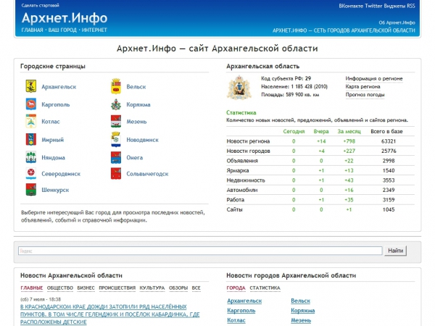
Task: Open the Мезень city page link
Action: click(136, 122)
